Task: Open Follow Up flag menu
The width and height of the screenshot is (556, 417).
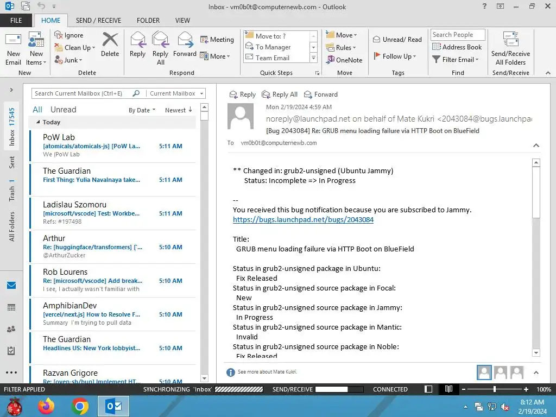Action: (395, 56)
